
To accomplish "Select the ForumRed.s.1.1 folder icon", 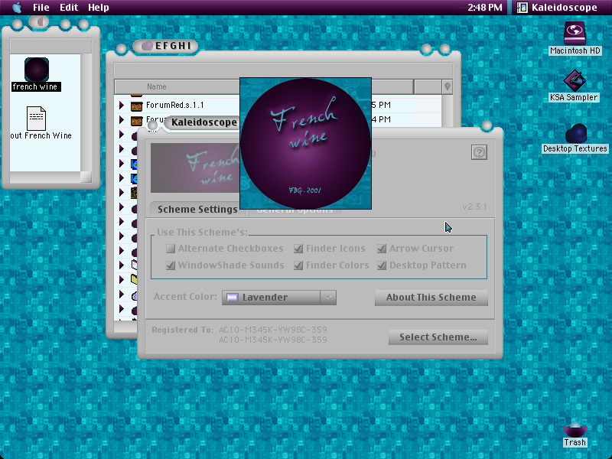I will (x=136, y=106).
